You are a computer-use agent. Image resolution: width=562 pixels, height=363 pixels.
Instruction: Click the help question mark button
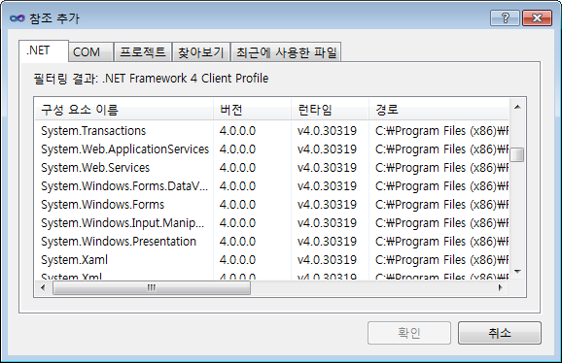tap(505, 17)
